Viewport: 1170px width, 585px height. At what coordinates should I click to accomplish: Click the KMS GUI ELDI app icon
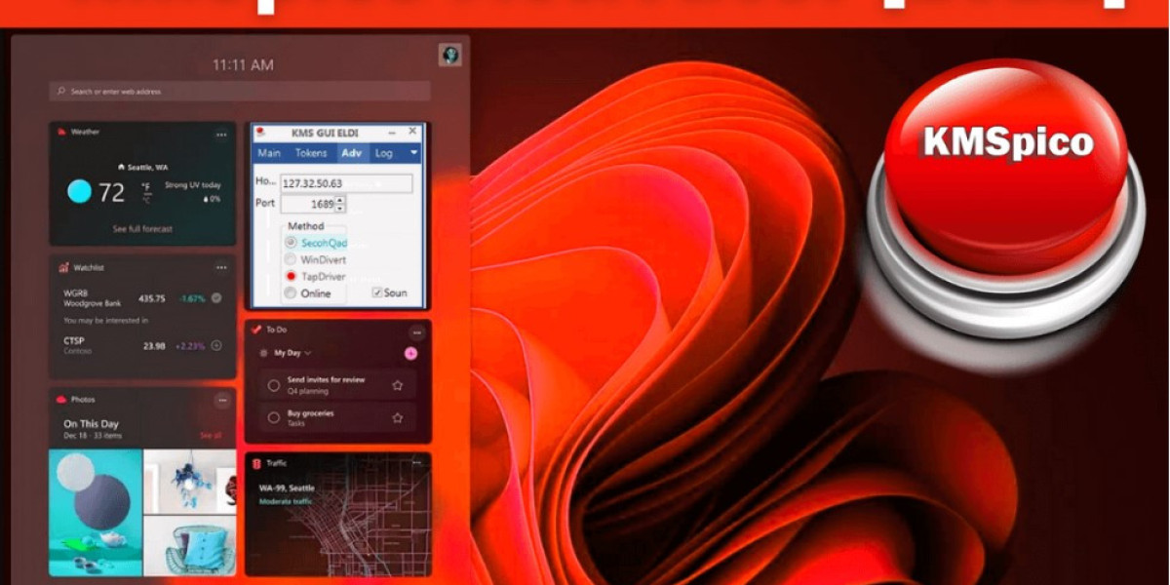pos(259,132)
